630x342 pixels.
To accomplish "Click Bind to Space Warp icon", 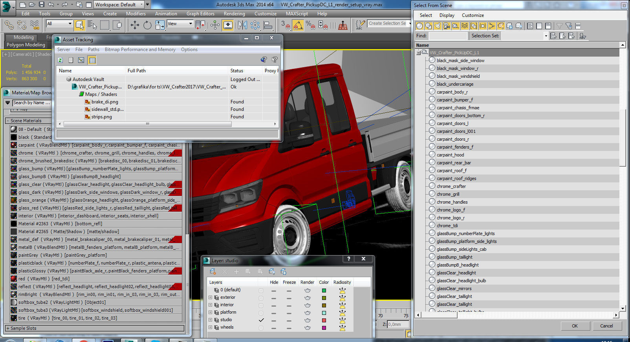I will point(35,25).
